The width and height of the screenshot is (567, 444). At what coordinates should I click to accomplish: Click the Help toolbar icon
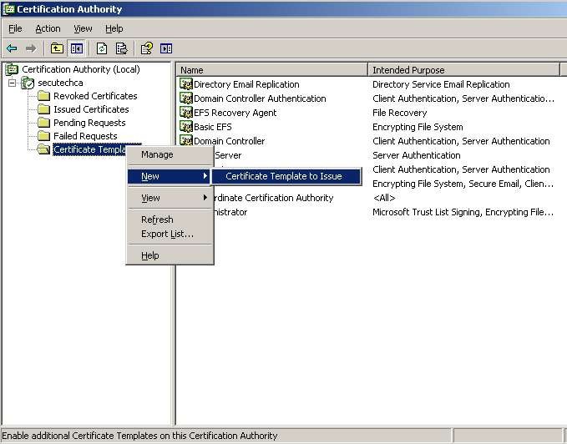146,48
